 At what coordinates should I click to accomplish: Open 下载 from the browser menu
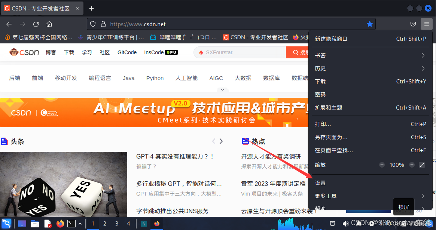click(x=371, y=82)
